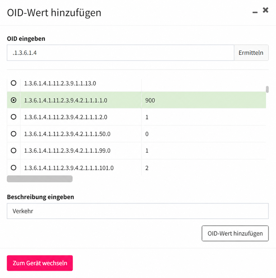Focus the OID eingeben input field

point(121,53)
